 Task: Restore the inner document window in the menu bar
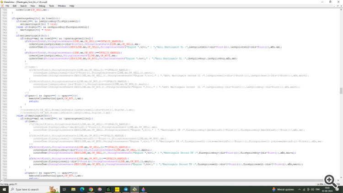(338, 6)
